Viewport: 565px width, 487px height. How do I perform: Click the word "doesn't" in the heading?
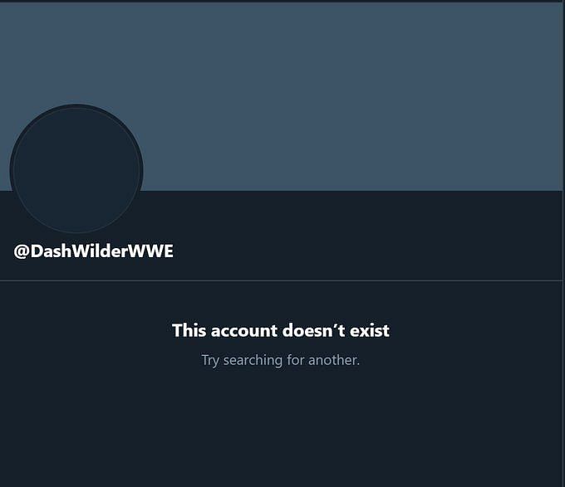[x=313, y=330]
